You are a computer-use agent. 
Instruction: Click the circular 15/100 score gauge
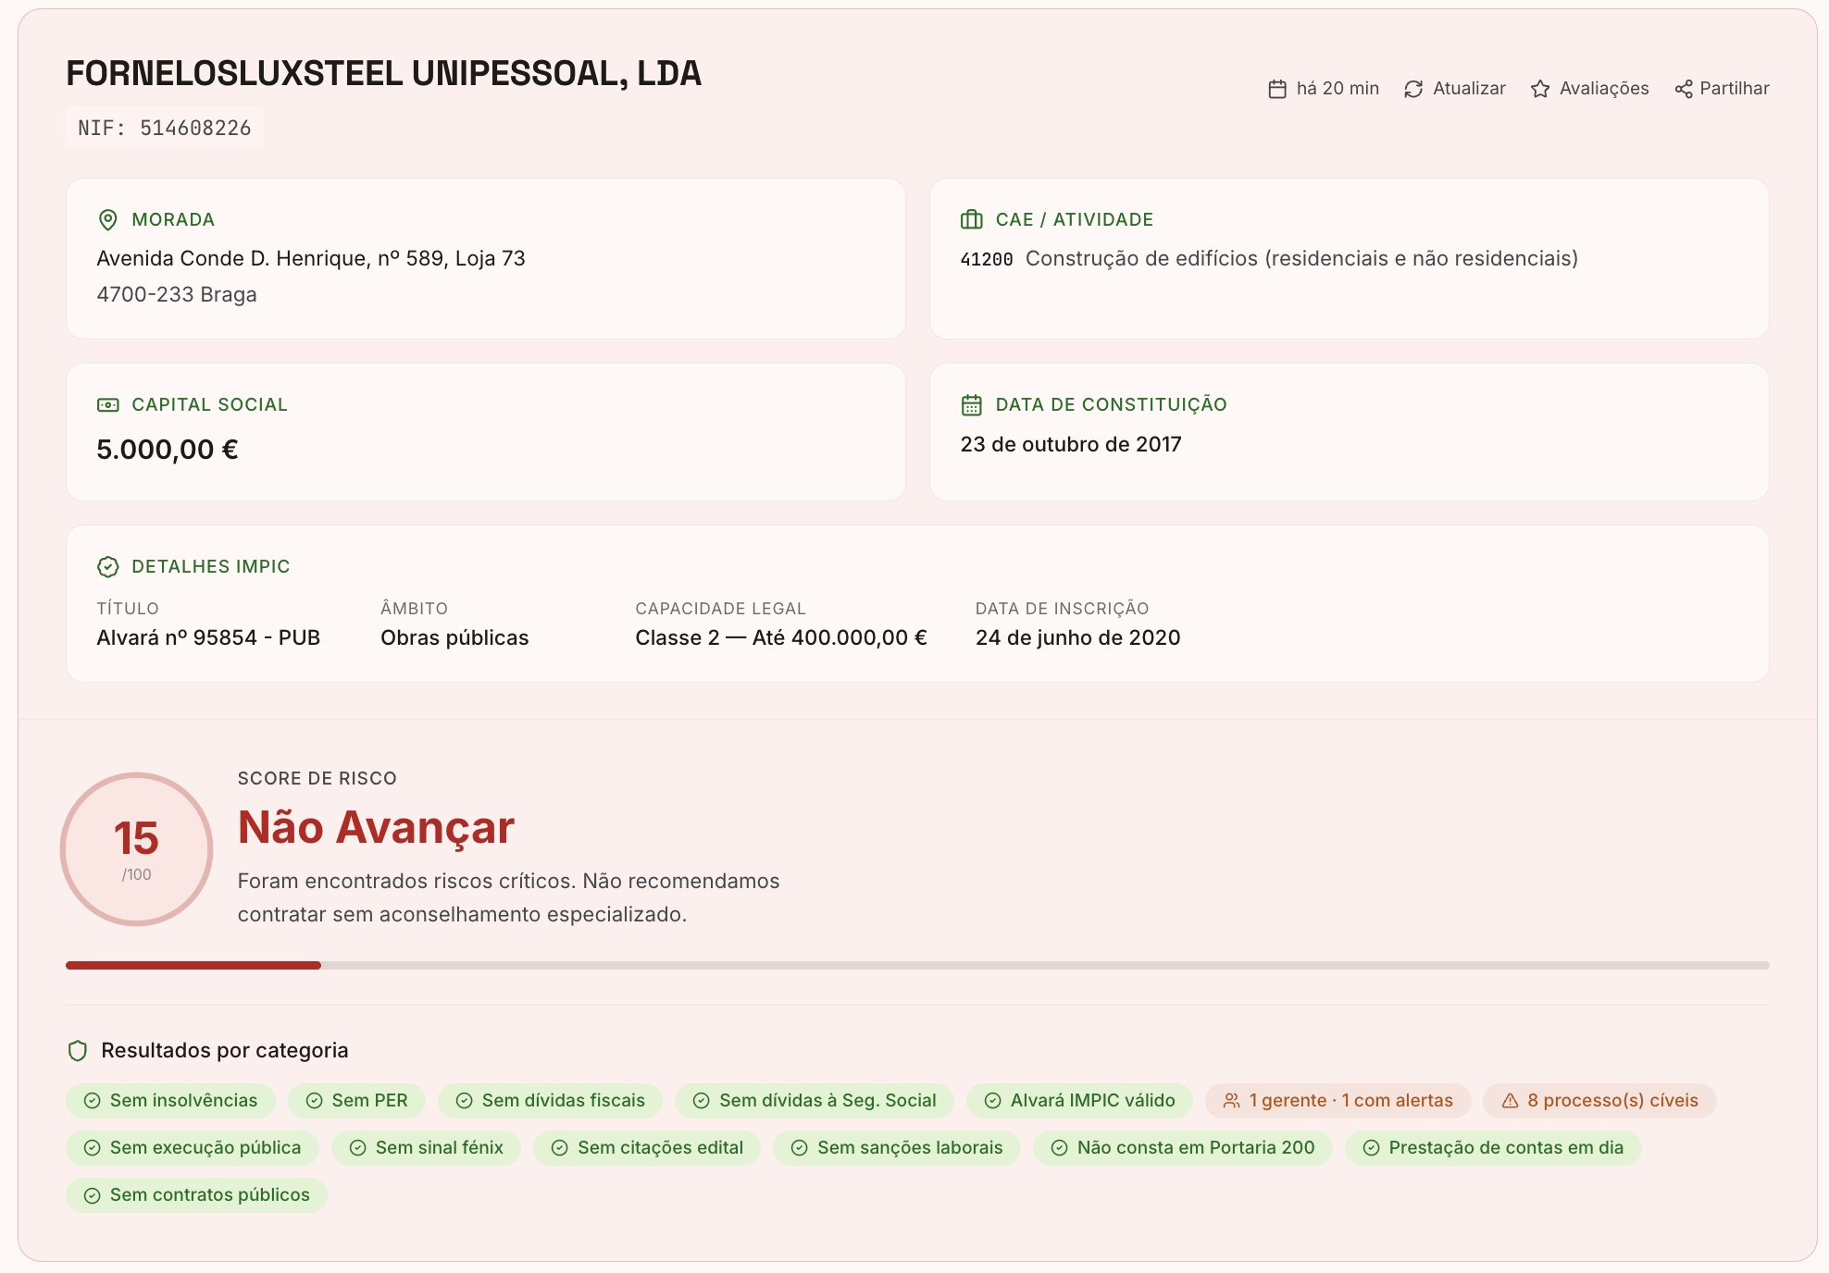pos(137,849)
